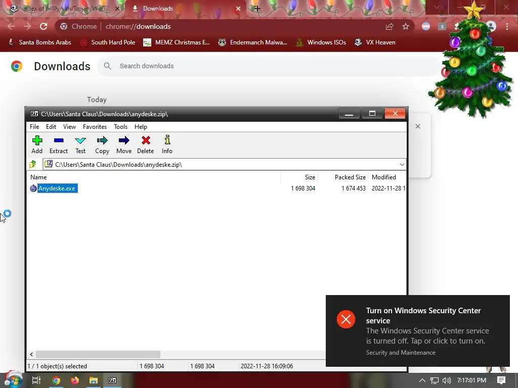Screen dimensions: 518x388
Task: Open the Edit menu in 7-Zip
Action: click(x=51, y=127)
